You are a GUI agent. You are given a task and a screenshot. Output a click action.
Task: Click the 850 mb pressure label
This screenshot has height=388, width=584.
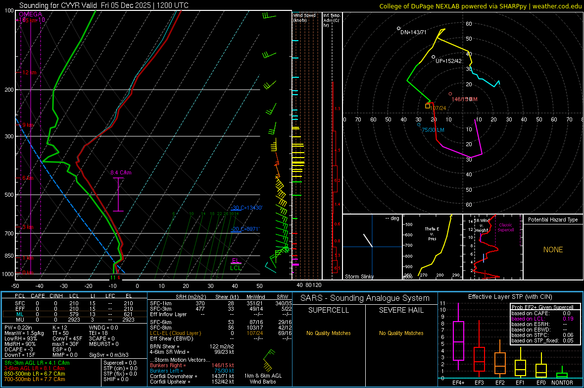tap(9, 256)
